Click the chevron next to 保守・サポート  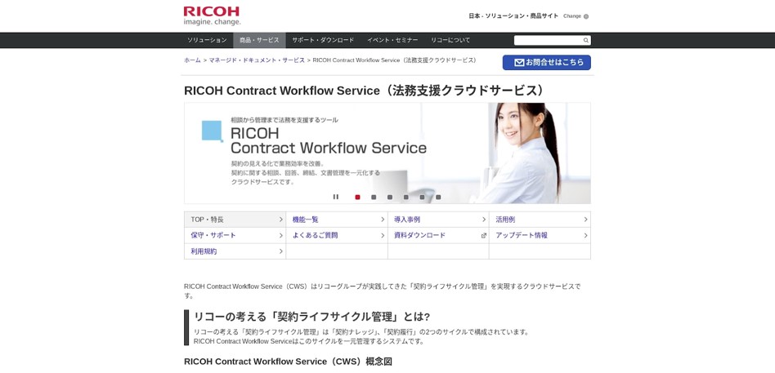tap(280, 235)
